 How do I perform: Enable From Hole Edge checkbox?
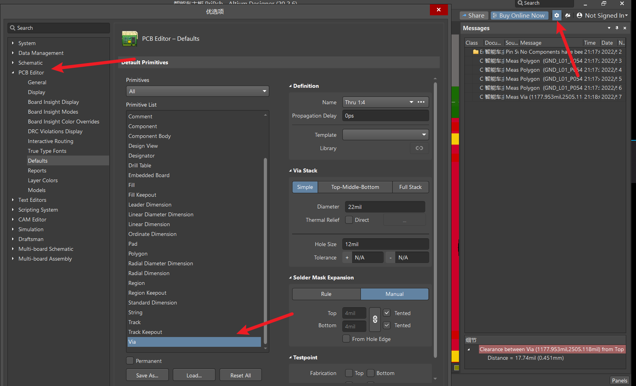pos(346,339)
